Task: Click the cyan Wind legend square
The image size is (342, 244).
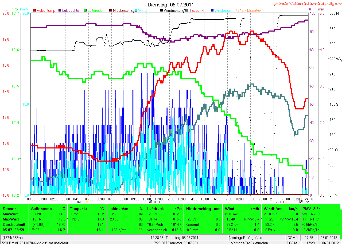Action: [136, 10]
